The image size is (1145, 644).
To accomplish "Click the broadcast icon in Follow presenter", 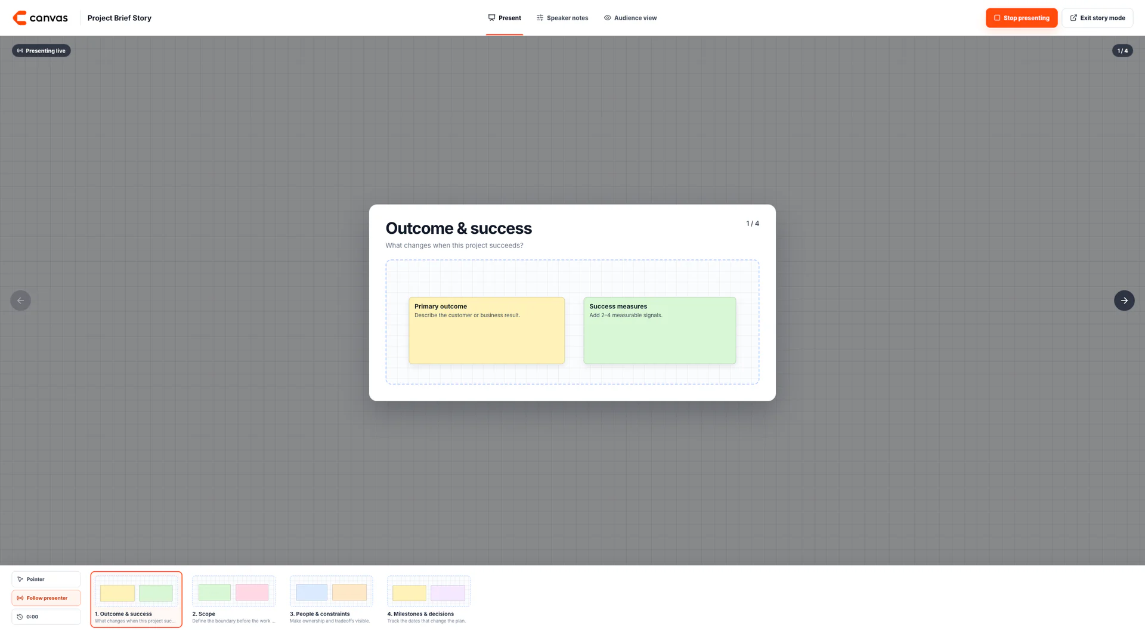I will pos(20,598).
